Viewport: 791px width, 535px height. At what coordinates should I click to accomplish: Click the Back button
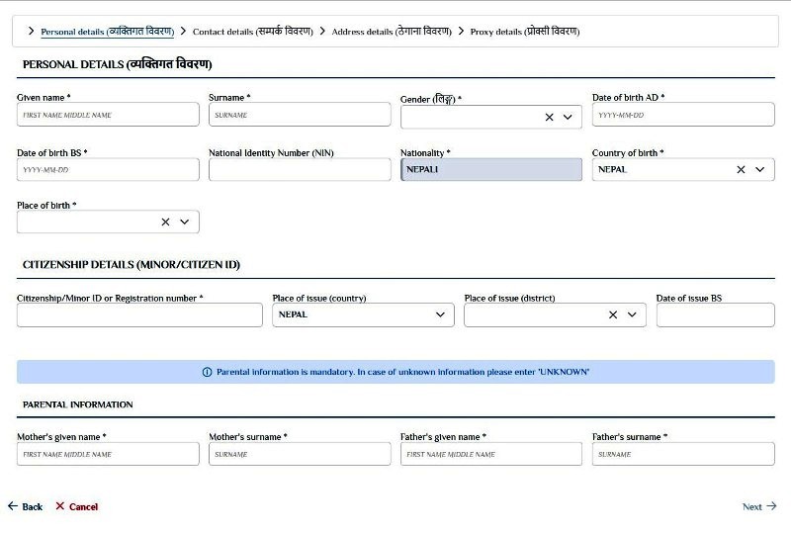[26, 506]
